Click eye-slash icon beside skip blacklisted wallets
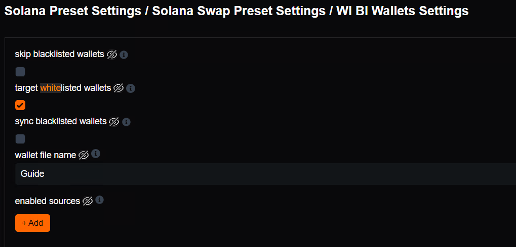Screen dimensions: 516x247 click(x=112, y=54)
